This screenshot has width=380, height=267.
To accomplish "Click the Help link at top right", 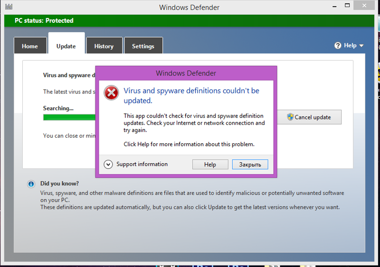I will (x=350, y=46).
